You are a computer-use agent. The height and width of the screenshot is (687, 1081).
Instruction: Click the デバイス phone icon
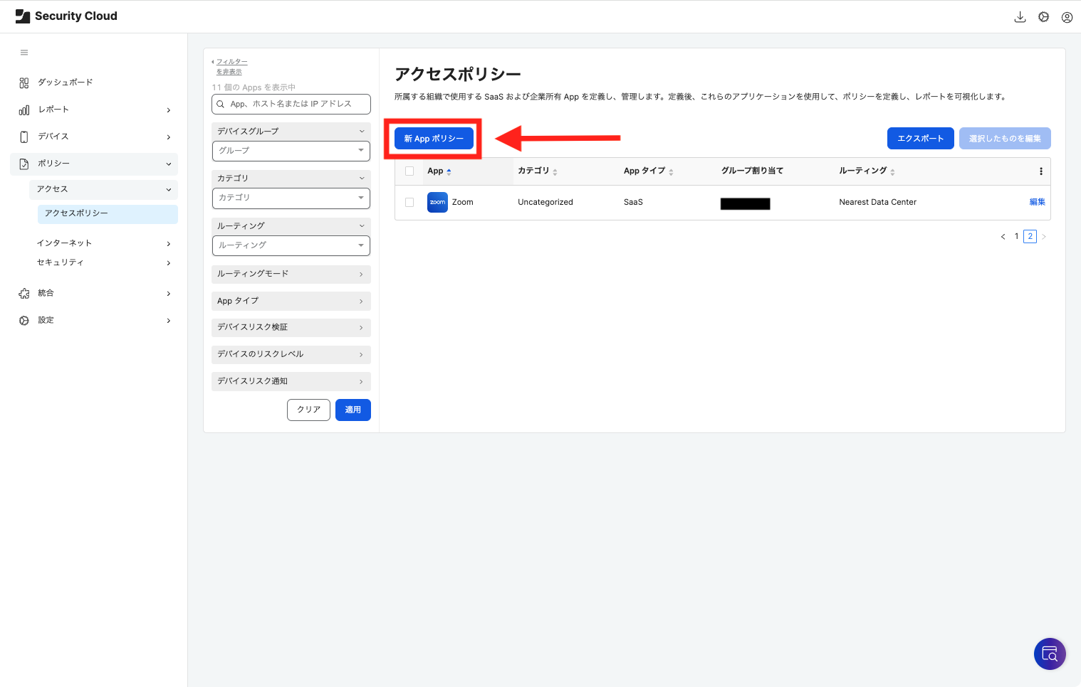24,137
